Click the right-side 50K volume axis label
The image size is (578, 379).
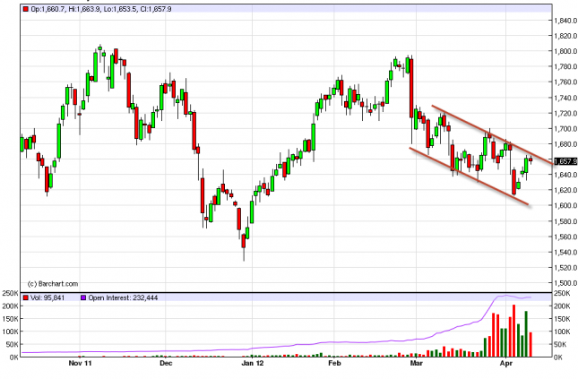pos(560,344)
